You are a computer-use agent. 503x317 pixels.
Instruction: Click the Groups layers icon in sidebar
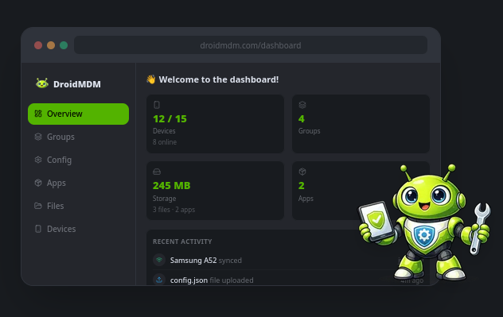(x=38, y=137)
